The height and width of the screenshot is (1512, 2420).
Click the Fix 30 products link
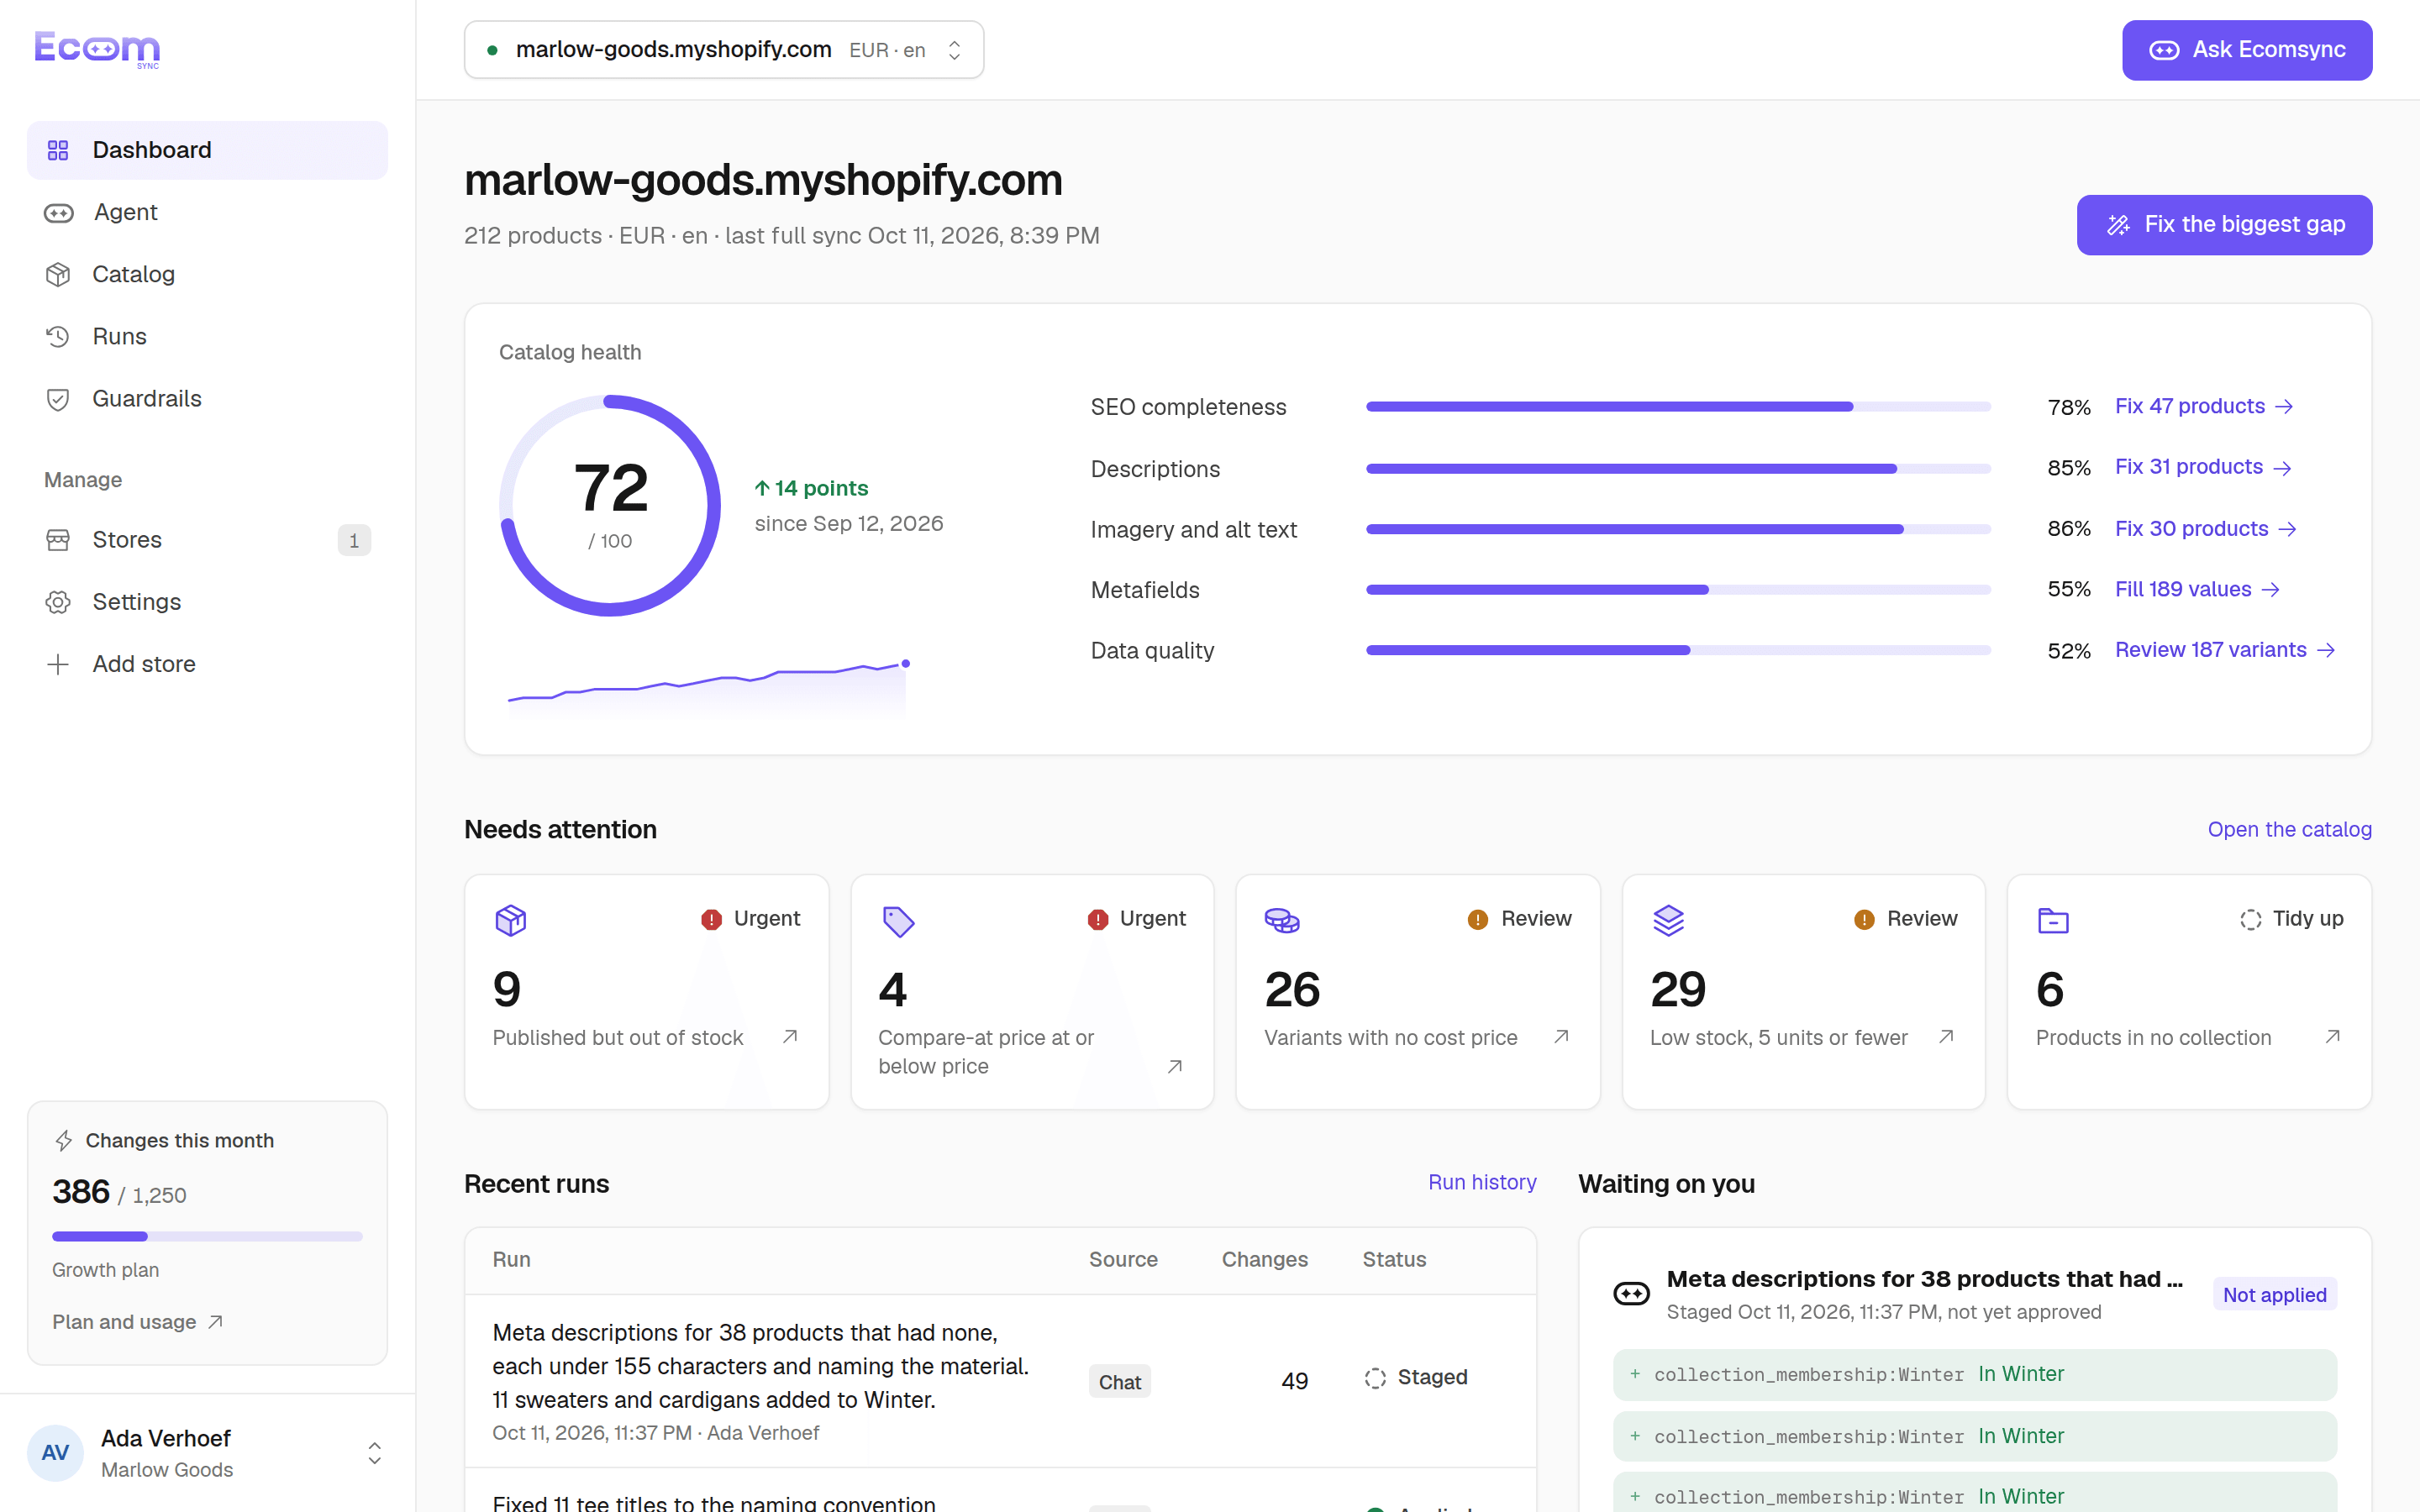pyautogui.click(x=2206, y=529)
